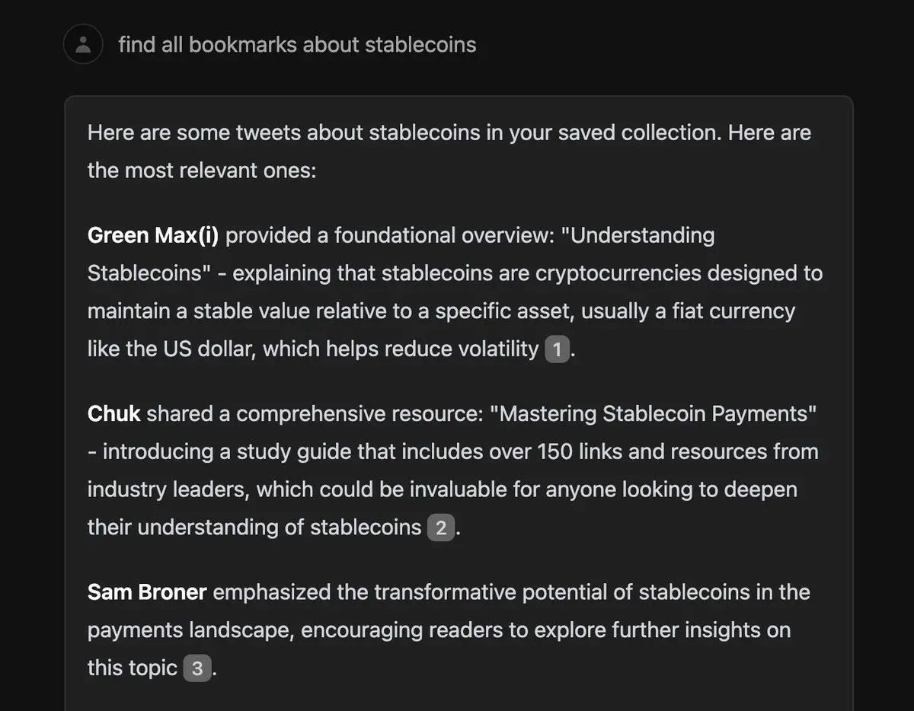Open citation badge 2

pyautogui.click(x=440, y=528)
